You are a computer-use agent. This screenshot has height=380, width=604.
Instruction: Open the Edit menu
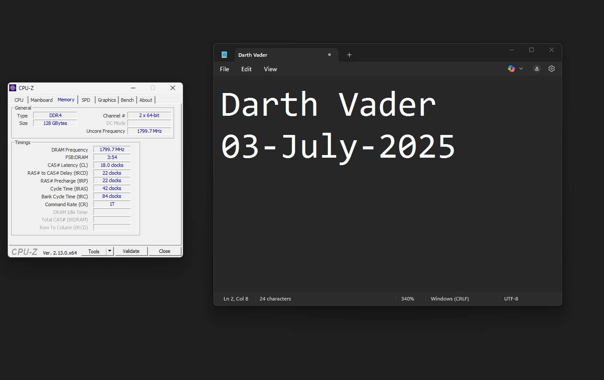(x=246, y=69)
